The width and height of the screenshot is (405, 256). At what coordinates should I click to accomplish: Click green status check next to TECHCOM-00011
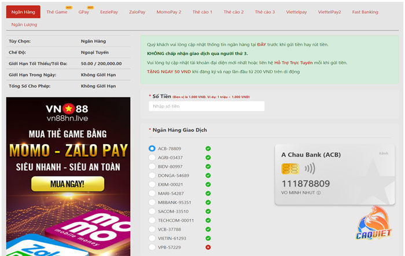click(208, 220)
